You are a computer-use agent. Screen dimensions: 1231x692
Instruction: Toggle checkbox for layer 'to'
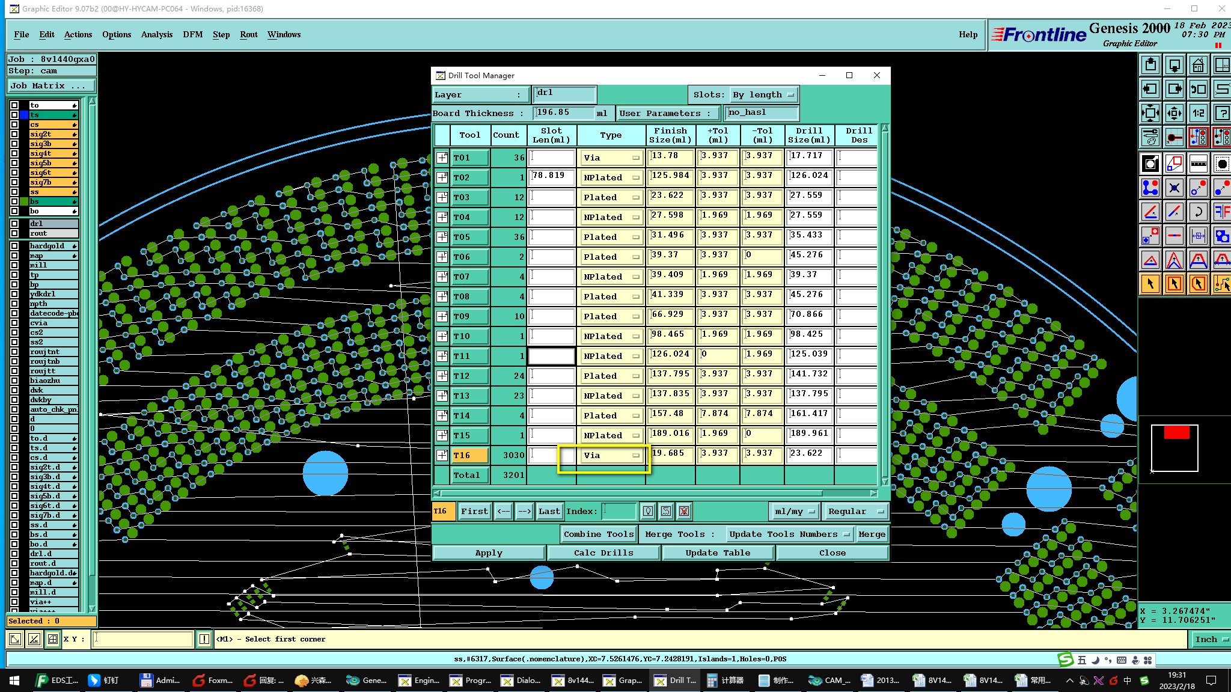(14, 105)
